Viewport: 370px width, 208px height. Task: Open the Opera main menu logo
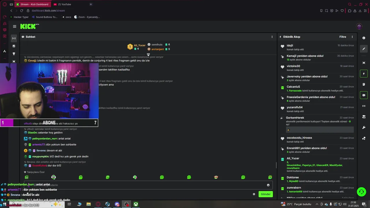click(4, 4)
